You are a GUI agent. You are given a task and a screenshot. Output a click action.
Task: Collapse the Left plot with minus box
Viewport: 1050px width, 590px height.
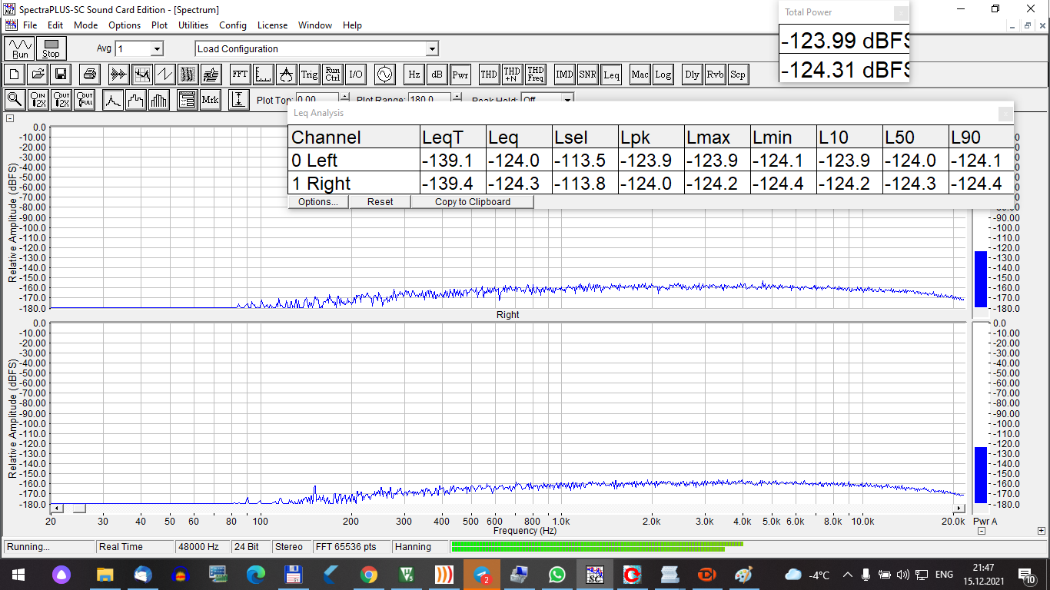10,118
